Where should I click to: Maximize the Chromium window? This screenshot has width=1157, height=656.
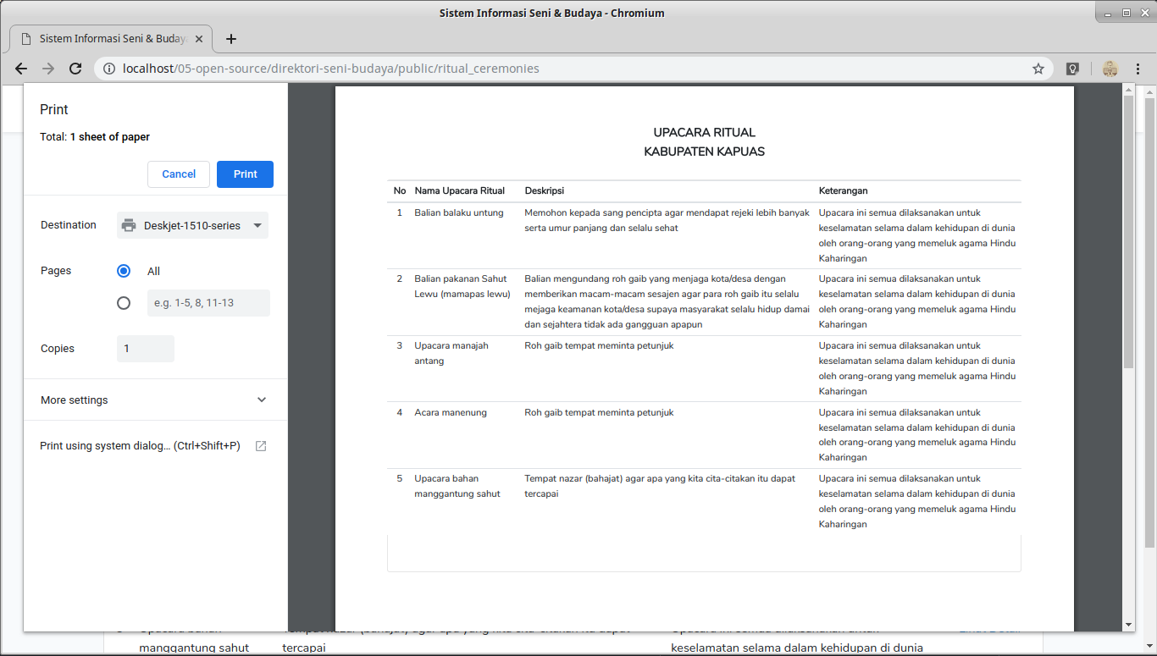tap(1127, 13)
